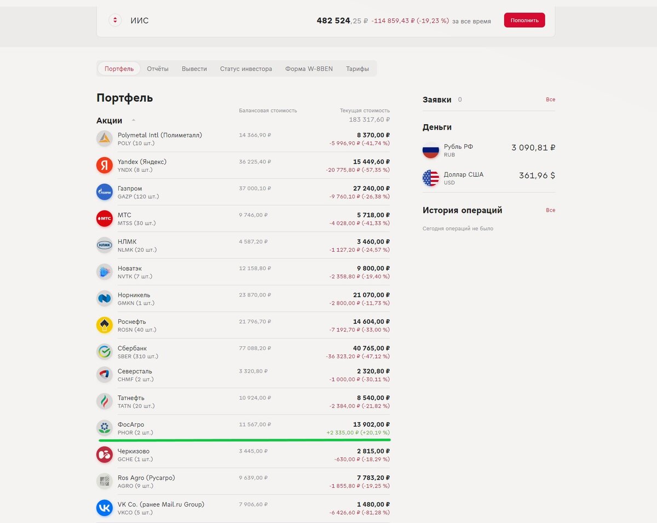Click Gazprom balance cost 37 000,10 ₽
Screen dimensions: 657x523
click(x=255, y=189)
